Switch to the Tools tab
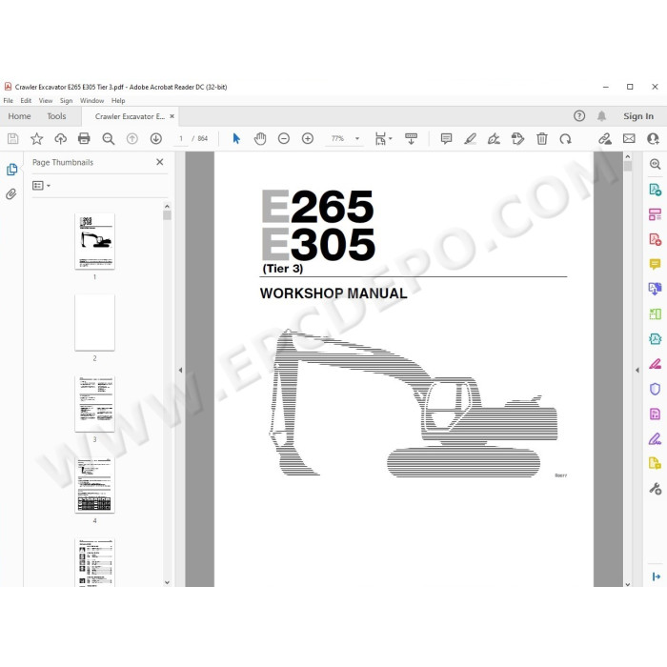This screenshot has height=667, width=667. pyautogui.click(x=56, y=116)
